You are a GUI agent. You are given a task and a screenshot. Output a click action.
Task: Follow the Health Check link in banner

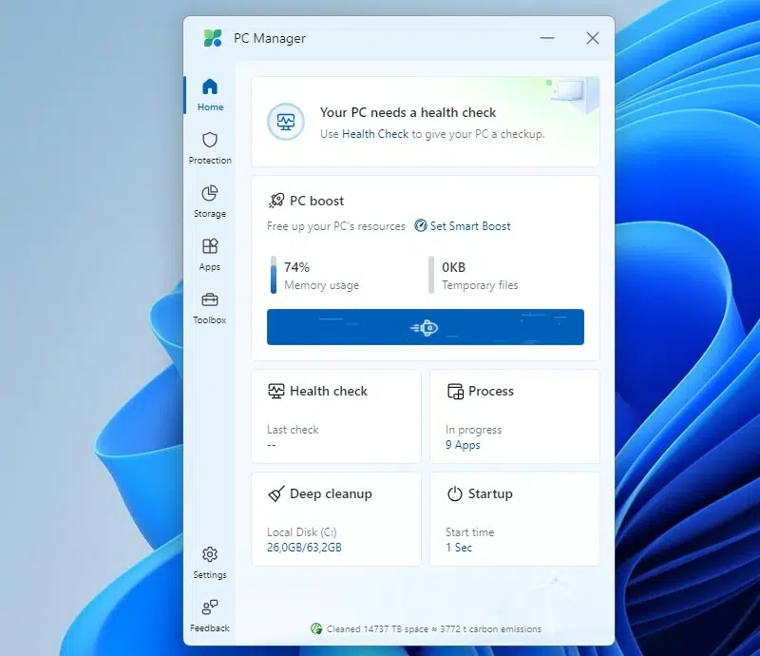point(375,134)
